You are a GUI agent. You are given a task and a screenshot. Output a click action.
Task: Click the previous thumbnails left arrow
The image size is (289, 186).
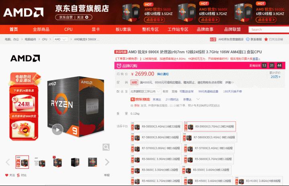pyautogui.click(x=8, y=162)
